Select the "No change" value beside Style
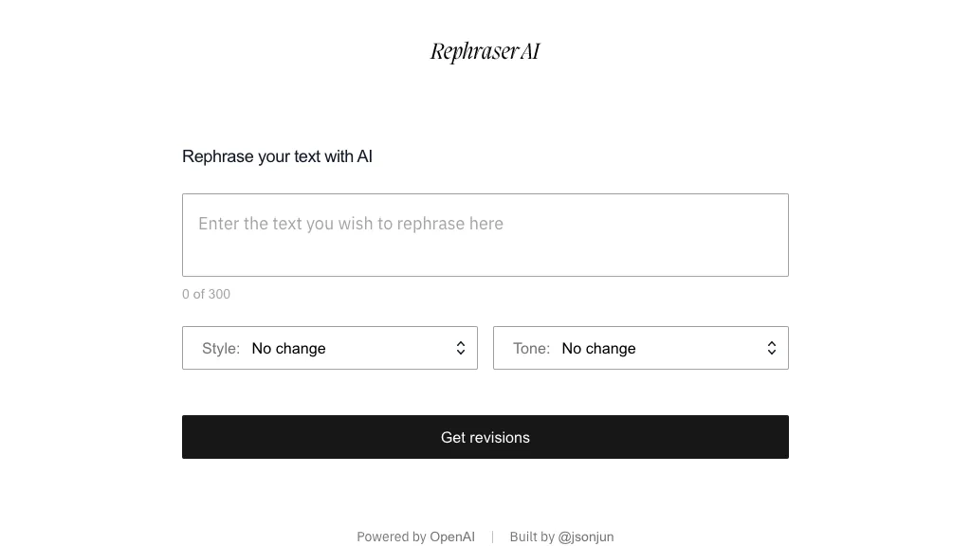 tap(288, 349)
